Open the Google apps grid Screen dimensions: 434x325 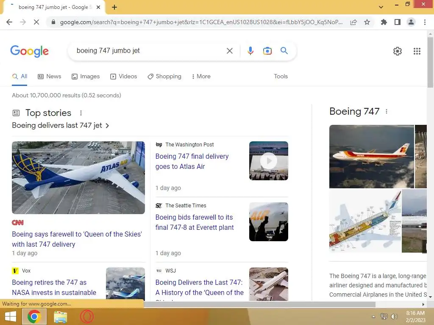pyautogui.click(x=417, y=51)
